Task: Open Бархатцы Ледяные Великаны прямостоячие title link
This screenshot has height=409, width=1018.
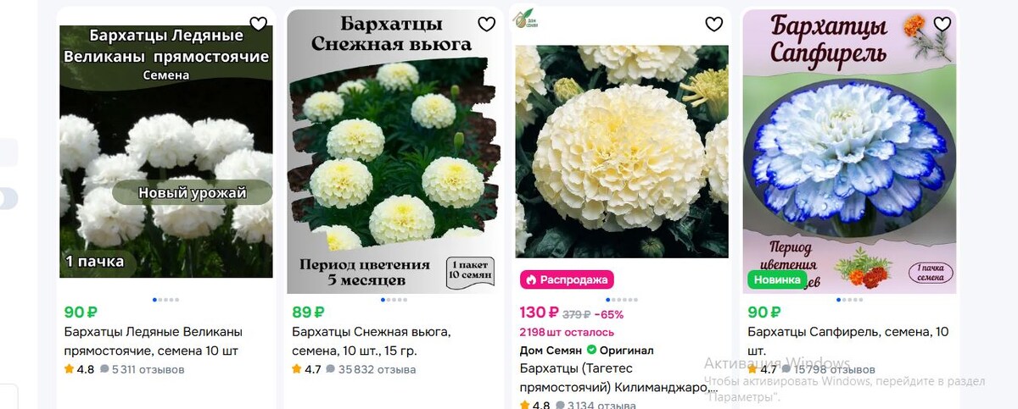Action: click(154, 340)
